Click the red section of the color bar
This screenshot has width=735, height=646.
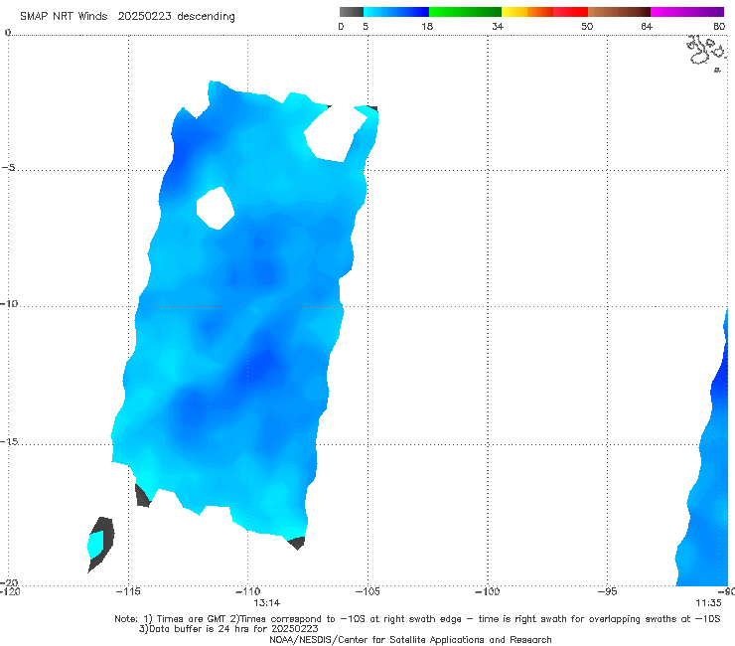point(570,12)
